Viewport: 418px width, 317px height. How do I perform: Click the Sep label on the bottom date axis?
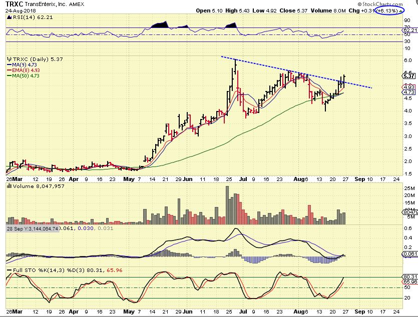(x=359, y=311)
